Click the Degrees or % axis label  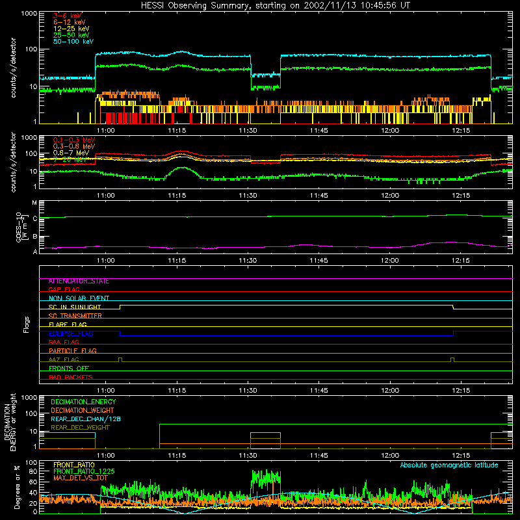click(18, 487)
